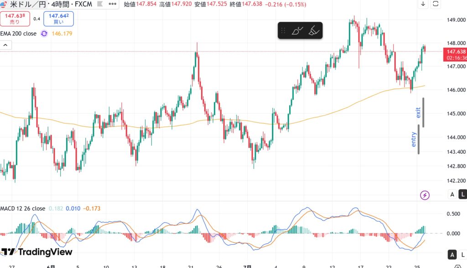Screen dimensions: 467x268
Task: Click the red 売り sell button
Action: 15,18
